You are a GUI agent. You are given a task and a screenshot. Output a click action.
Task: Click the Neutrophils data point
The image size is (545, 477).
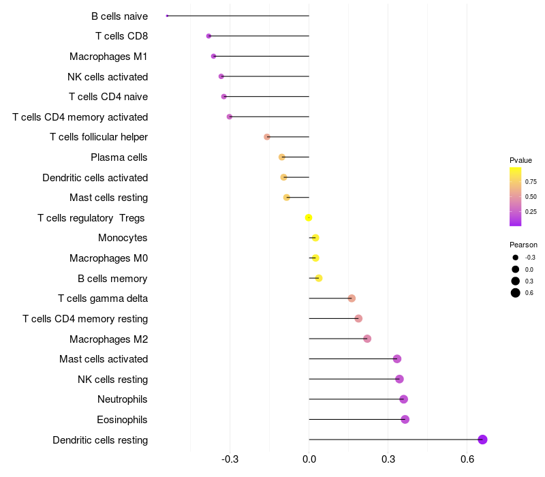[x=403, y=399]
